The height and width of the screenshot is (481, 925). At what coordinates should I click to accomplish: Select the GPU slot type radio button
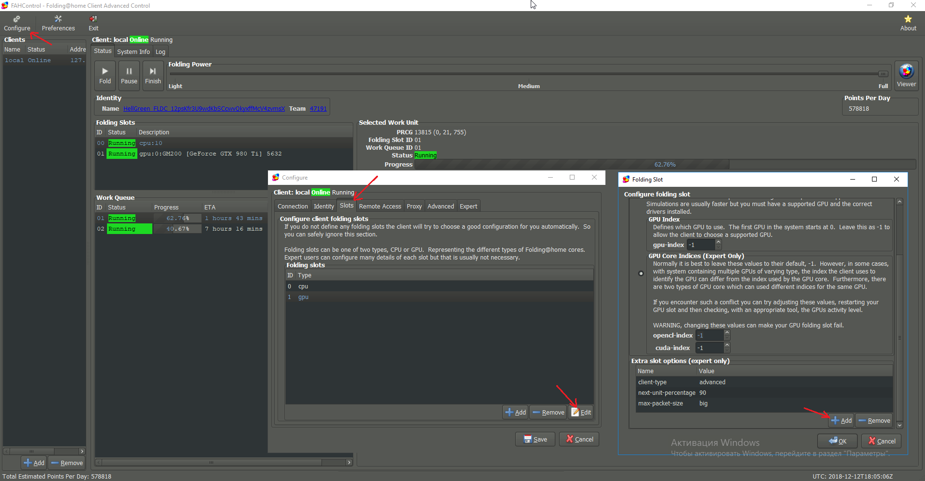click(x=641, y=273)
